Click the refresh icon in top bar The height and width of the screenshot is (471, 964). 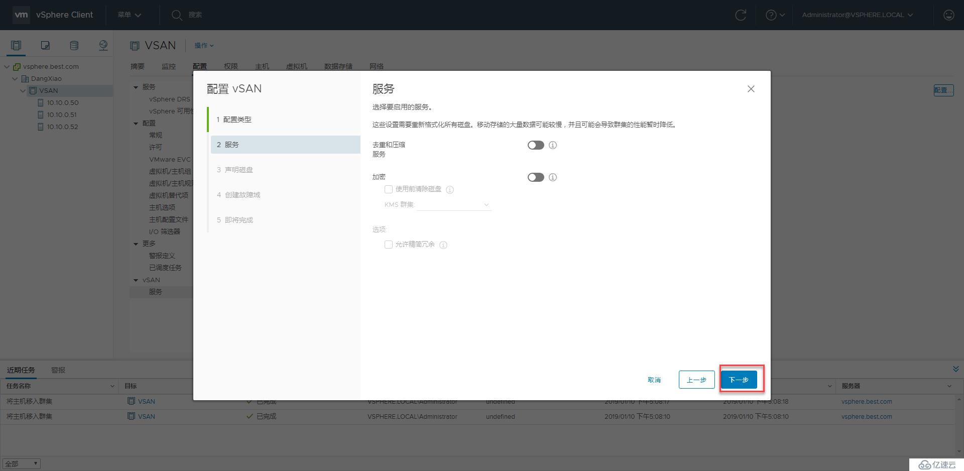741,15
